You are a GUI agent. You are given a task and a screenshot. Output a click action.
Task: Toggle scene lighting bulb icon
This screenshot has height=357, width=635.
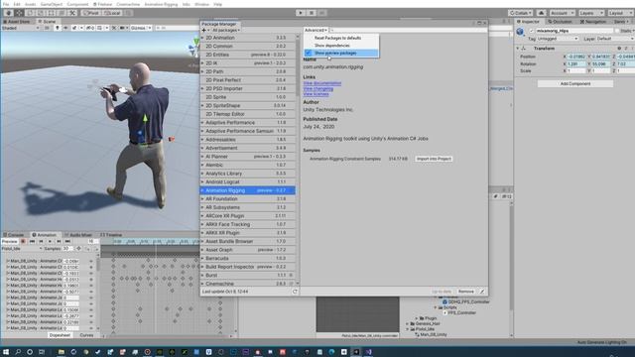(58, 28)
